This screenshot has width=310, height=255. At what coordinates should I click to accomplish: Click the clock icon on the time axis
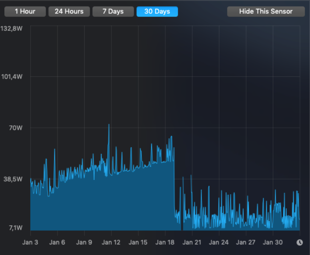tap(300, 242)
